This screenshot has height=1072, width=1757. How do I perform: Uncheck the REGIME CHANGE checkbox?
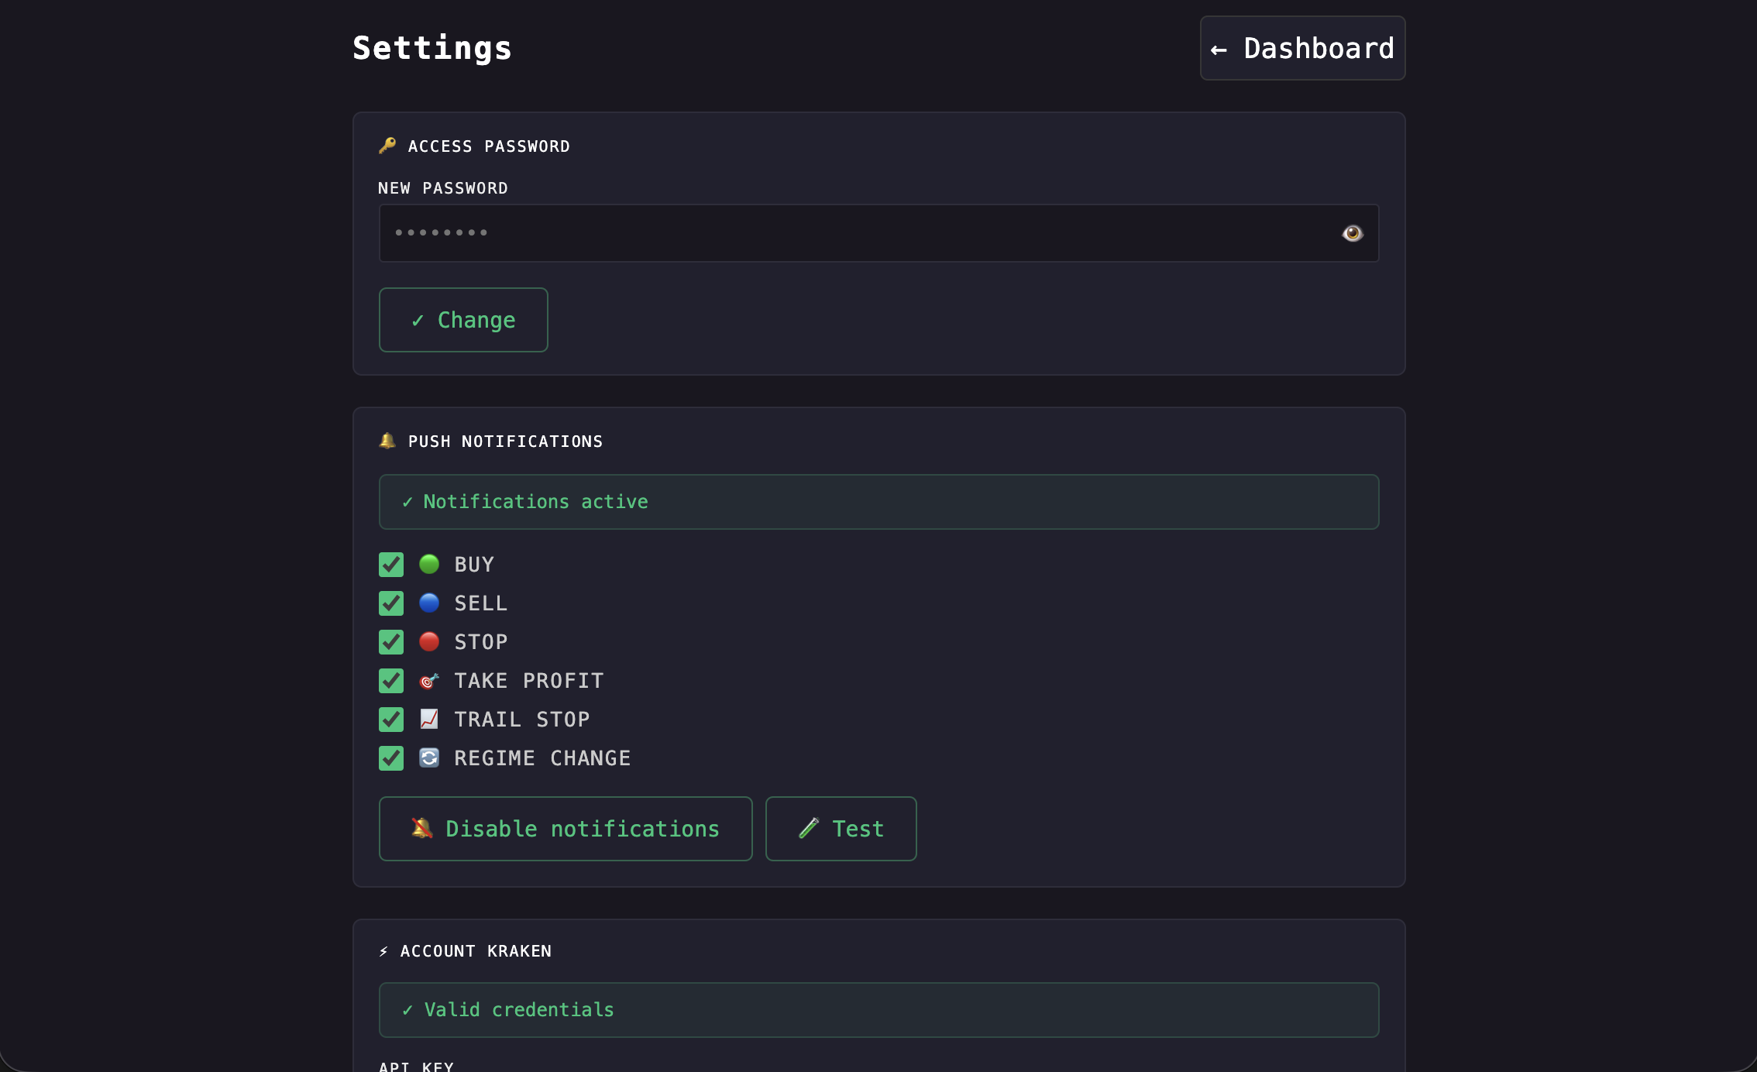coord(391,758)
